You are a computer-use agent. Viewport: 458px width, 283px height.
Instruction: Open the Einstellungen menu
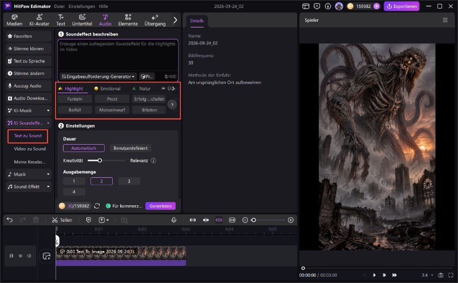coord(81,6)
